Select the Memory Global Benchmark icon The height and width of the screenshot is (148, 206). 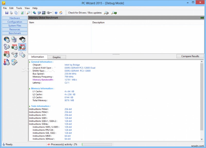pyautogui.click(x=22, y=47)
